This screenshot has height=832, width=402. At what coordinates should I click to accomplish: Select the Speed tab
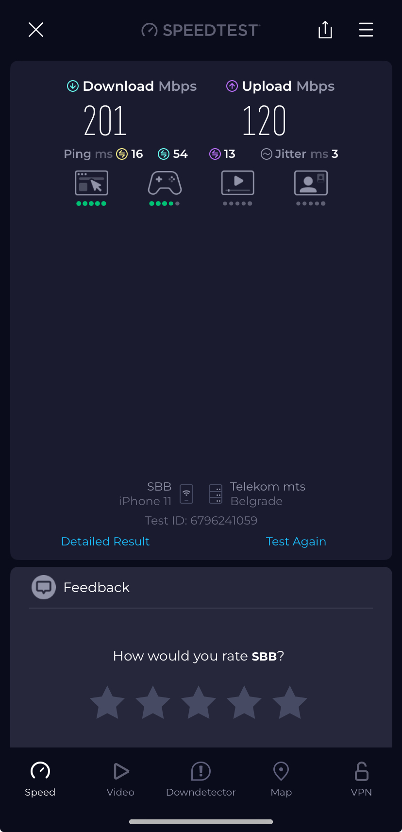pos(40,779)
